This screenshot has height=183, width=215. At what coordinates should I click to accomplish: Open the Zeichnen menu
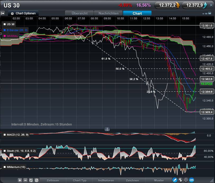point(132,180)
